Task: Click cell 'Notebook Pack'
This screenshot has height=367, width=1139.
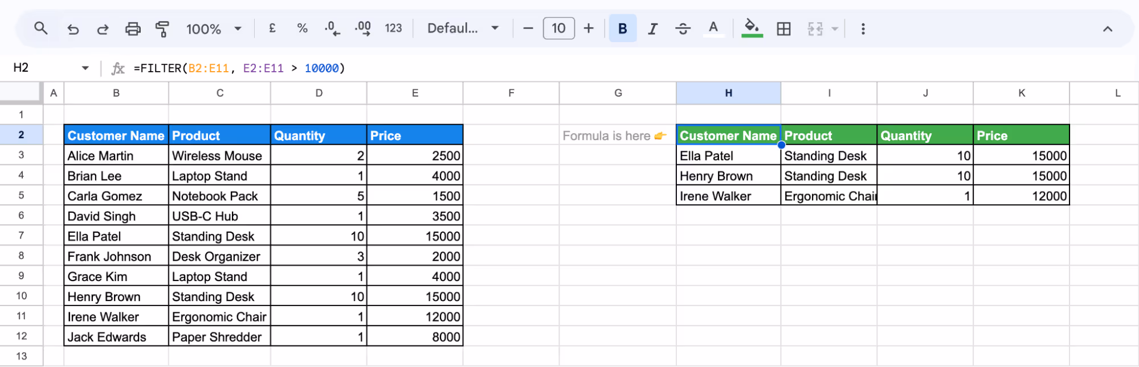Action: click(x=219, y=196)
